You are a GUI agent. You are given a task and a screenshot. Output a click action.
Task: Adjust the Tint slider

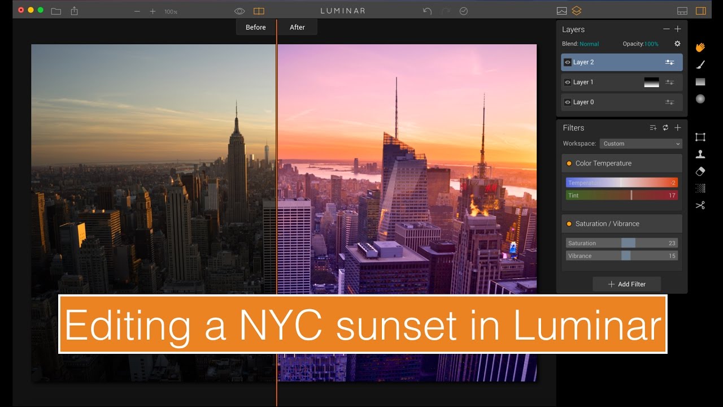(622, 195)
